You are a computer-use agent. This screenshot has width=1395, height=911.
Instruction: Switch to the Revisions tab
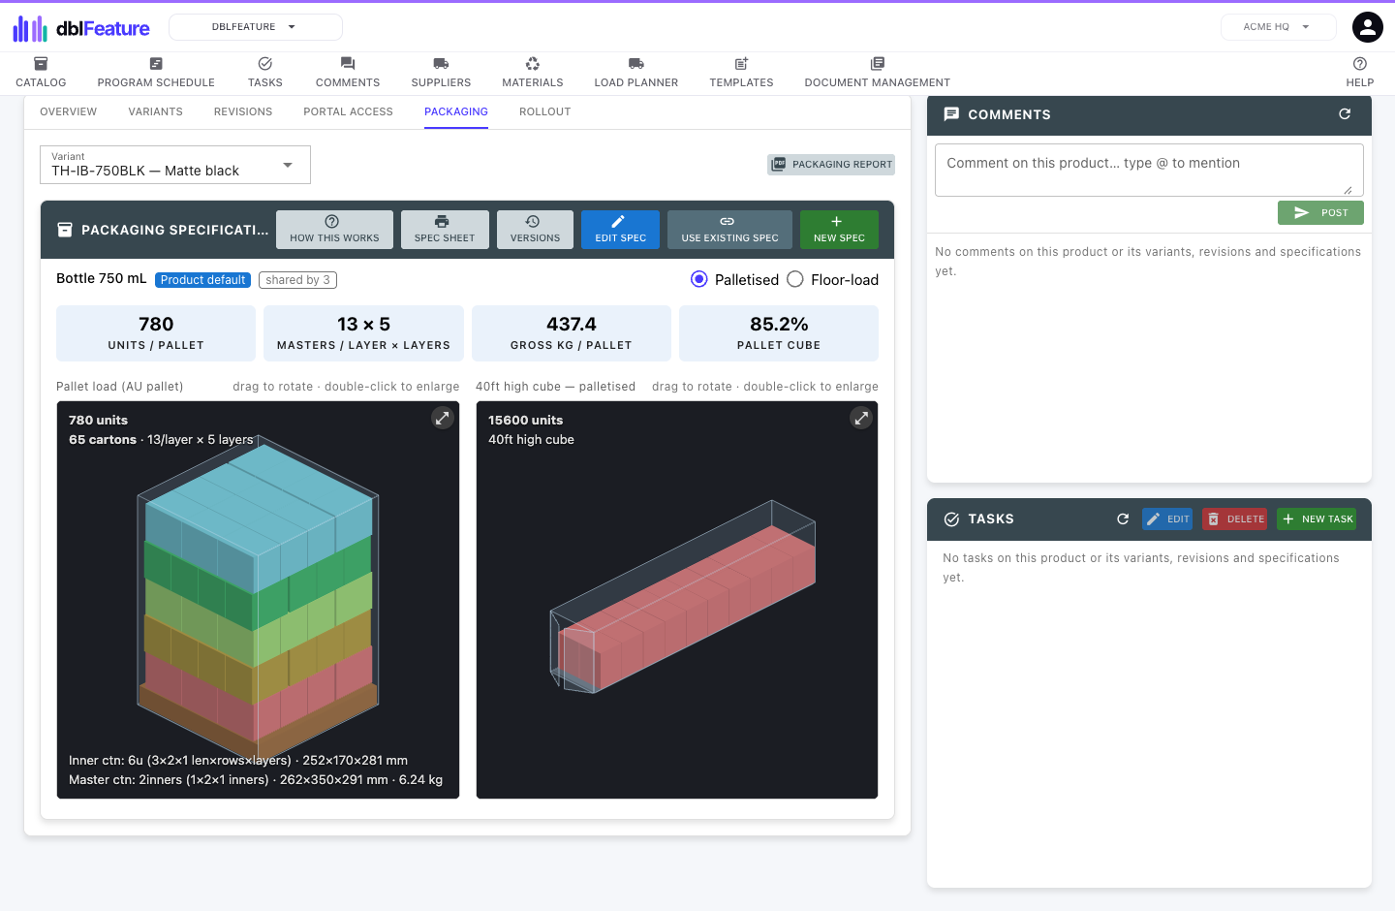click(x=243, y=111)
